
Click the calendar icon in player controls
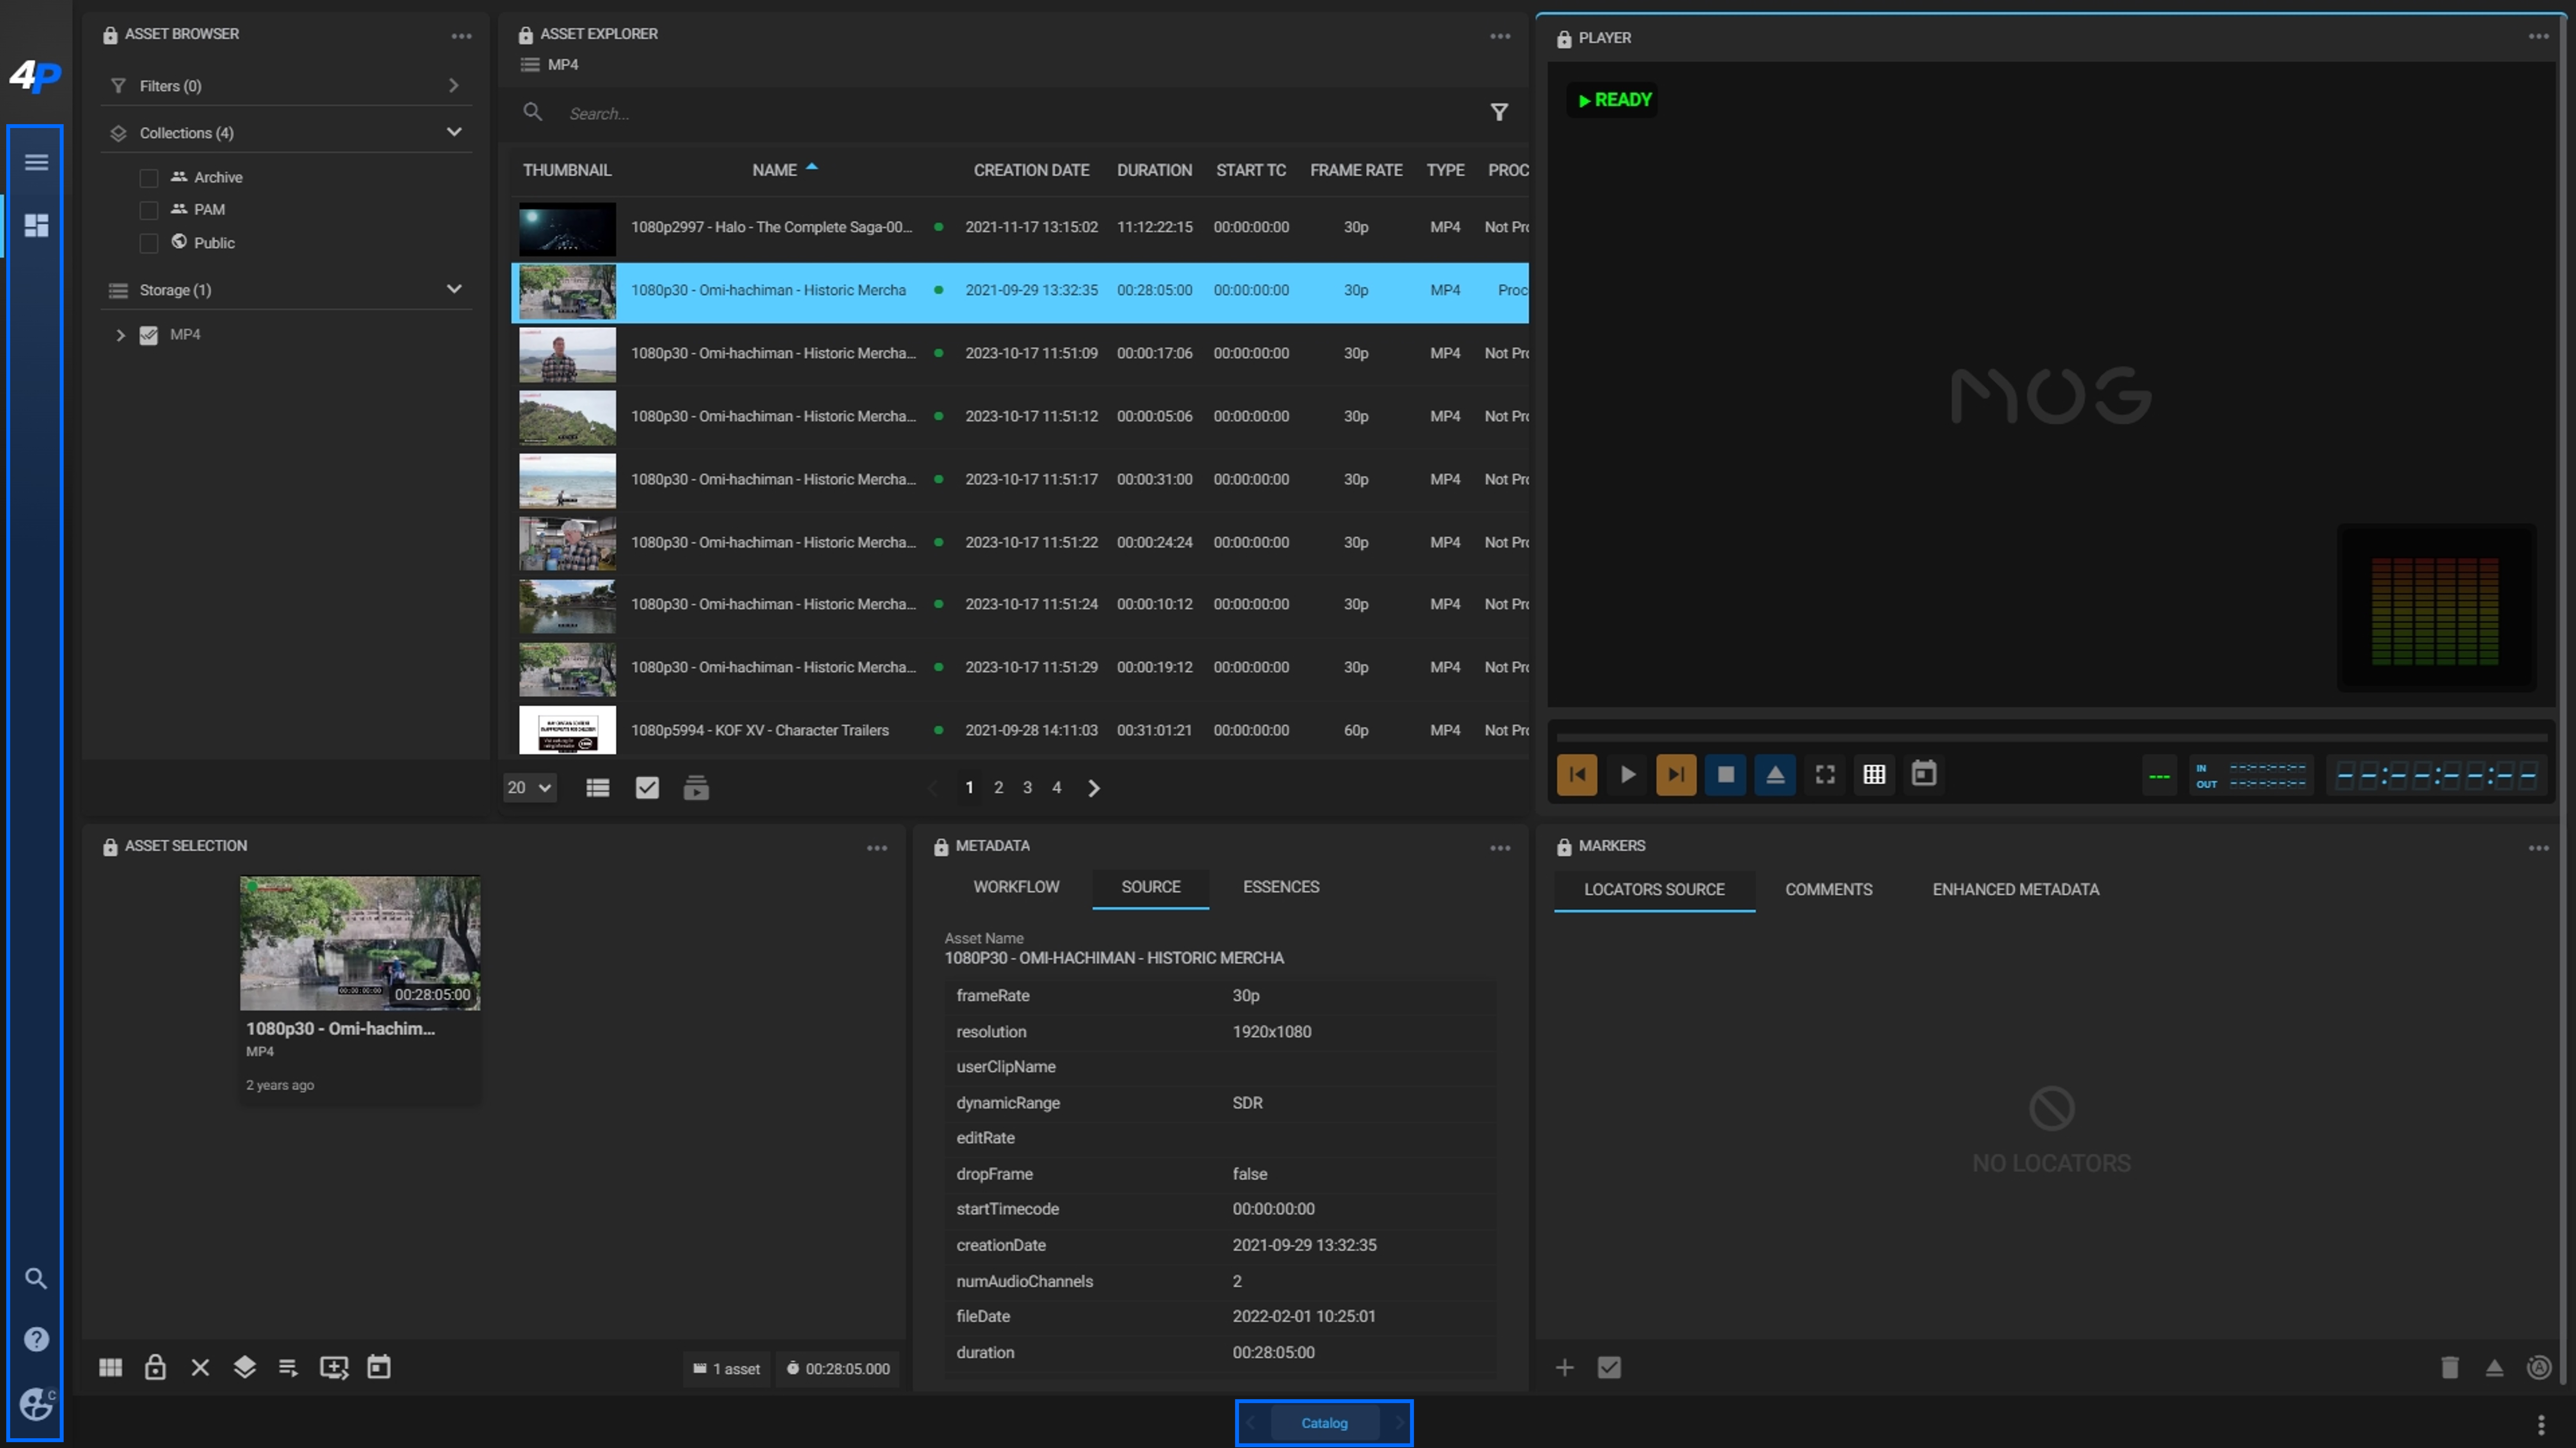1924,774
